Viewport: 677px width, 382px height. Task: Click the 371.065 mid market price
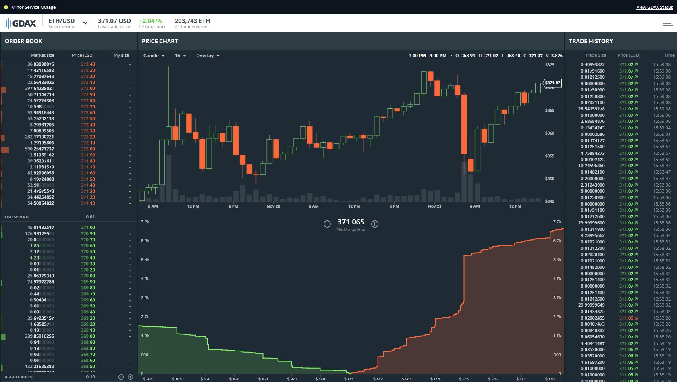[x=351, y=222]
